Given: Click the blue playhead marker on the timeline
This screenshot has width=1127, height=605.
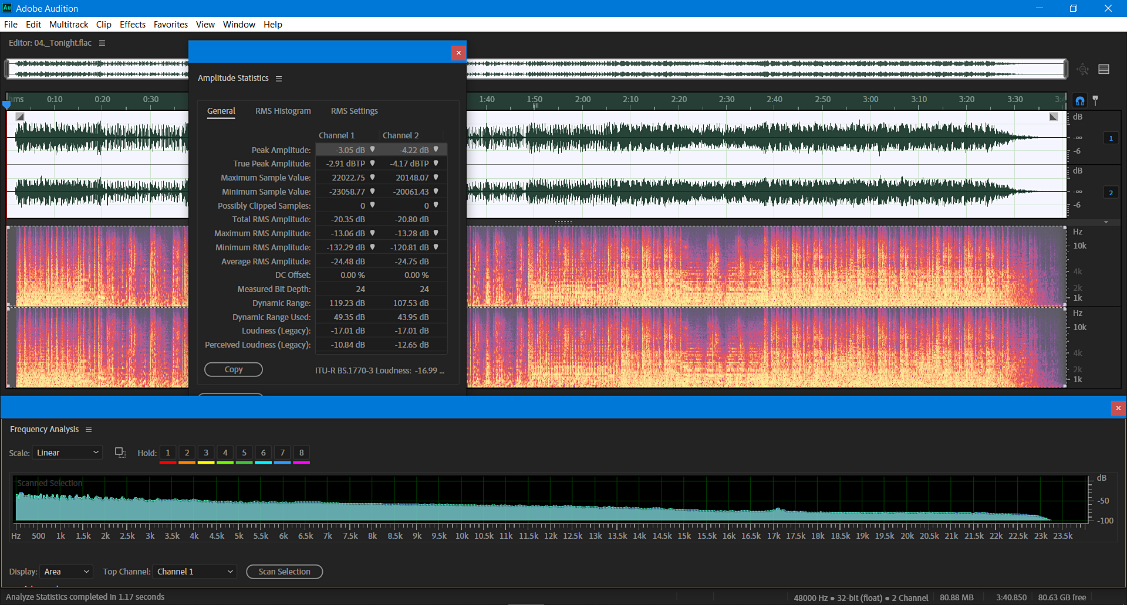Looking at the screenshot, I should coord(7,103).
